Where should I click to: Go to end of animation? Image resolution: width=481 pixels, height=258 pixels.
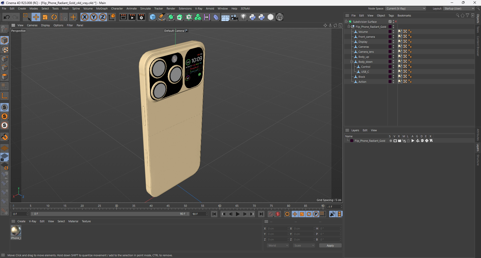click(261, 214)
